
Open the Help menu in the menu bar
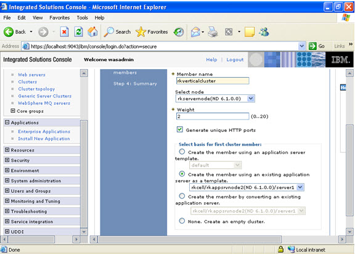coord(99,18)
